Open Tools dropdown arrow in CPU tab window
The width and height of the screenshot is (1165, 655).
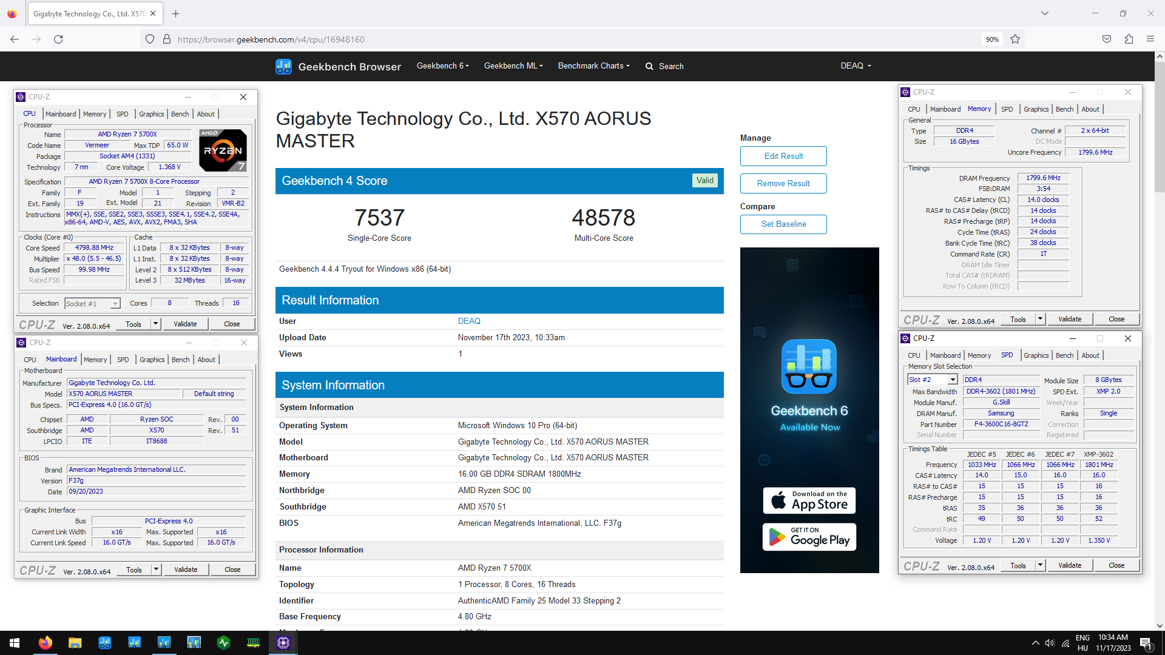tap(155, 324)
